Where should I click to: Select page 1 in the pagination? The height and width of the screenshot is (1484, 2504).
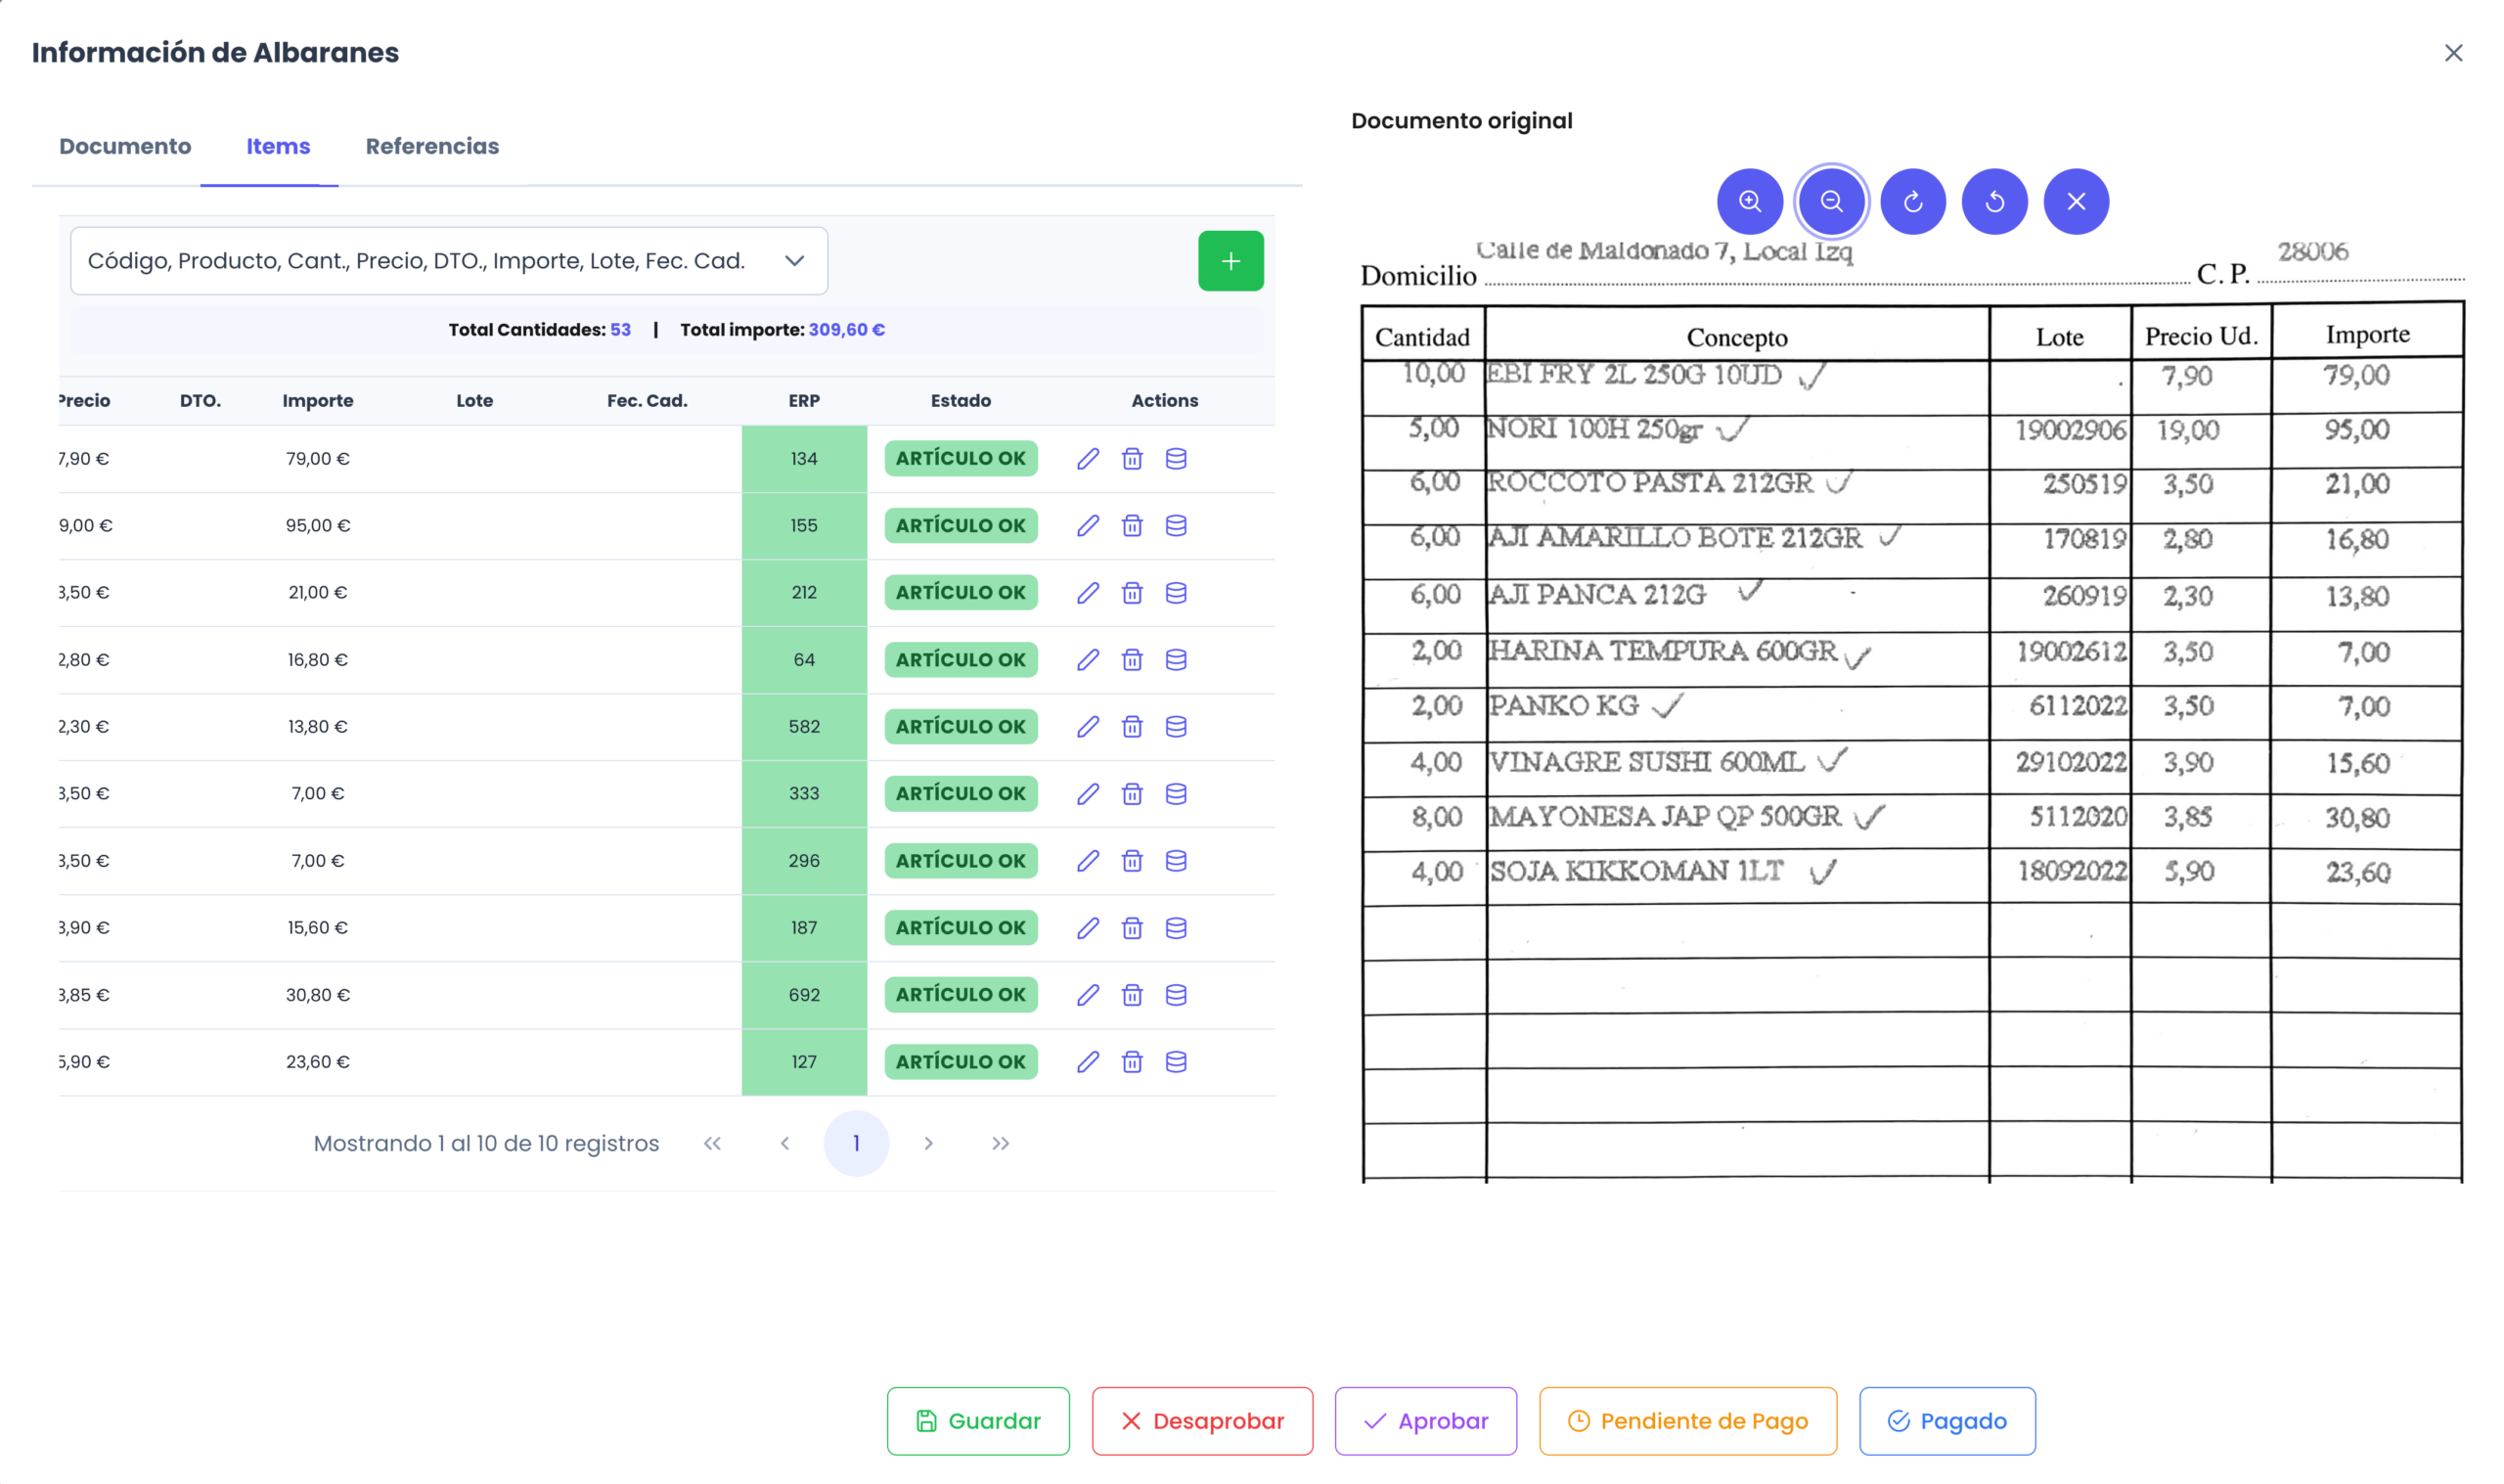(x=856, y=1143)
